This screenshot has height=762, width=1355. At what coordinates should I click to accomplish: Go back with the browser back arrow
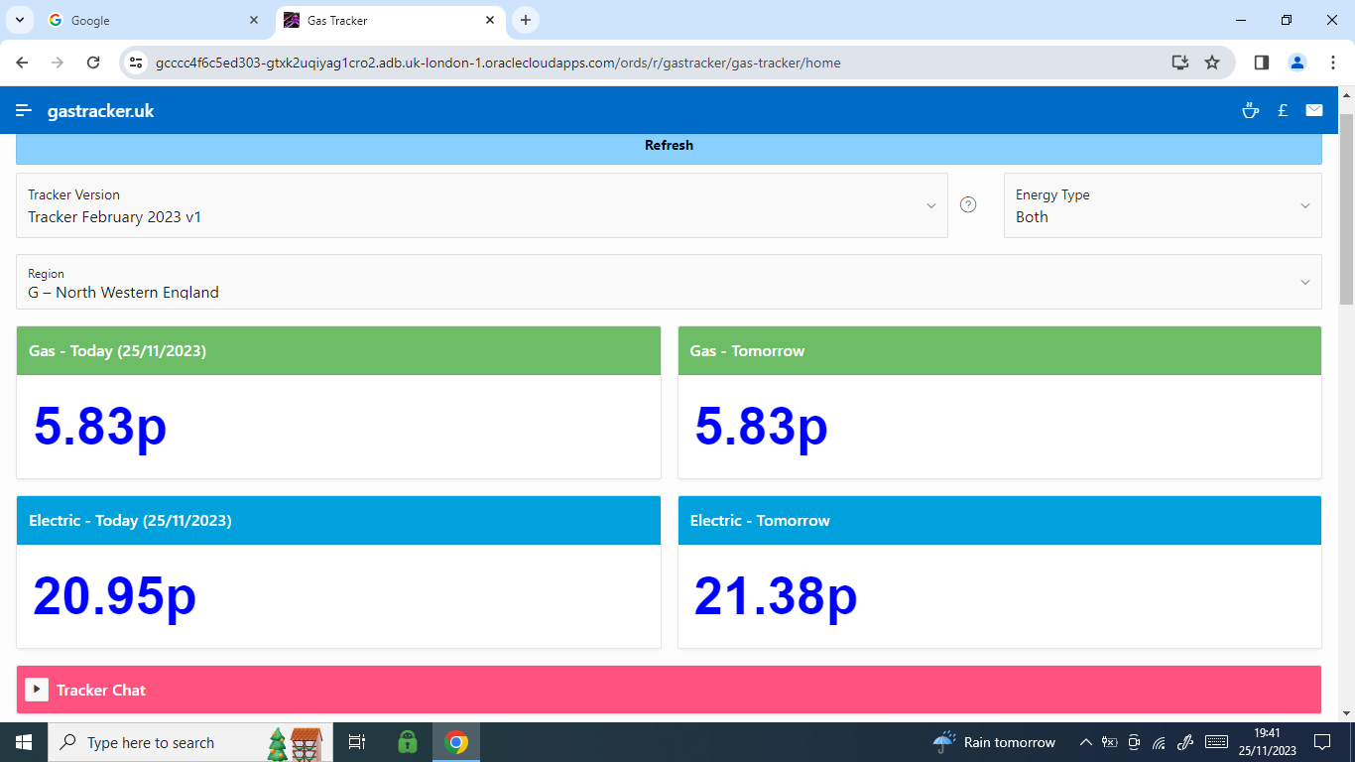point(22,63)
